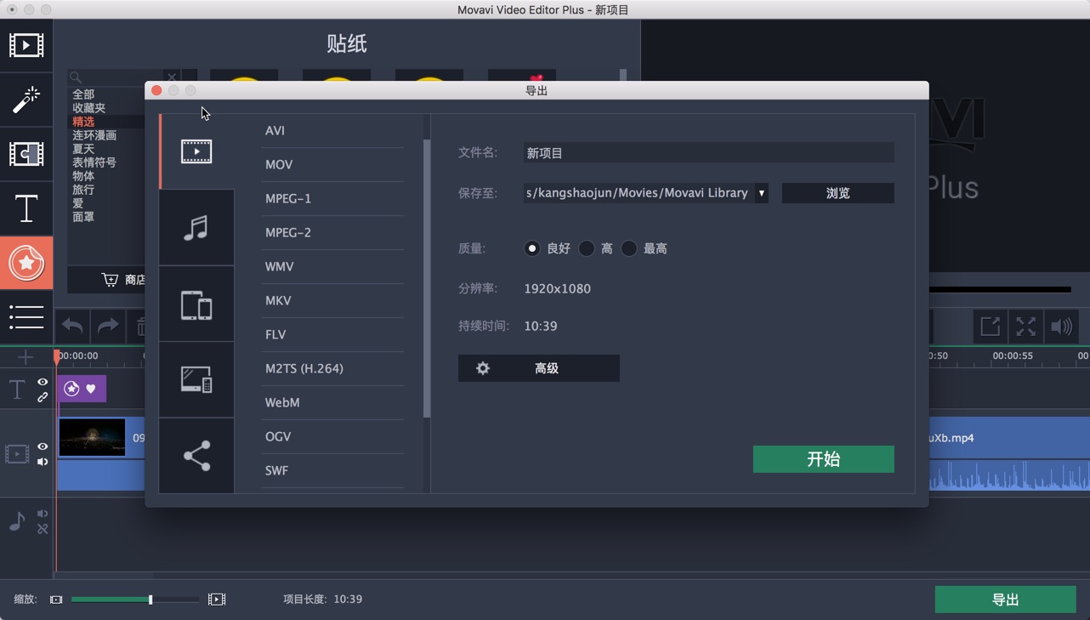Open TV export options with the monitor icon
Viewport: 1090px width, 620px height.
[196, 379]
